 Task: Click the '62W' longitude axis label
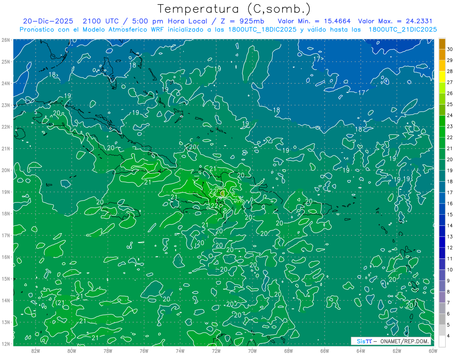point(397,351)
